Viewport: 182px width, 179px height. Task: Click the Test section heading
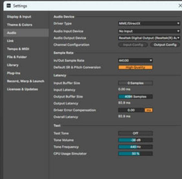(57, 126)
